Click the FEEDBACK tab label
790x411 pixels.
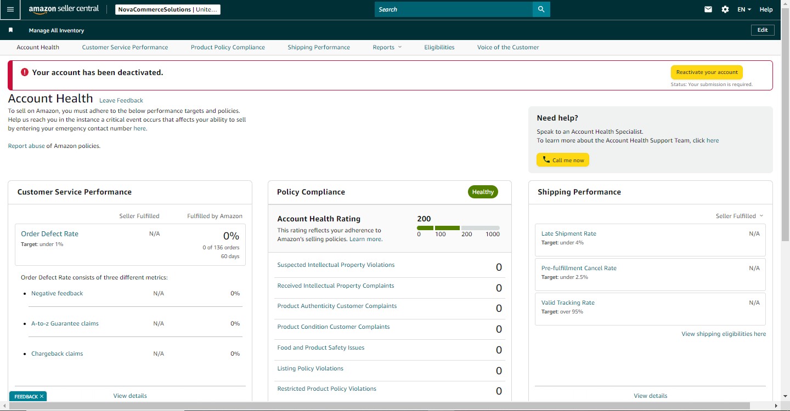point(26,396)
